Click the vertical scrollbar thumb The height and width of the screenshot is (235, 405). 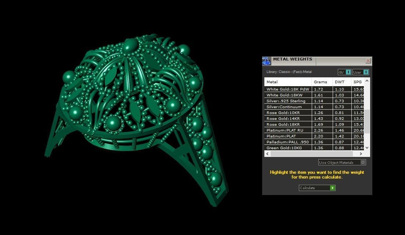(x=367, y=121)
